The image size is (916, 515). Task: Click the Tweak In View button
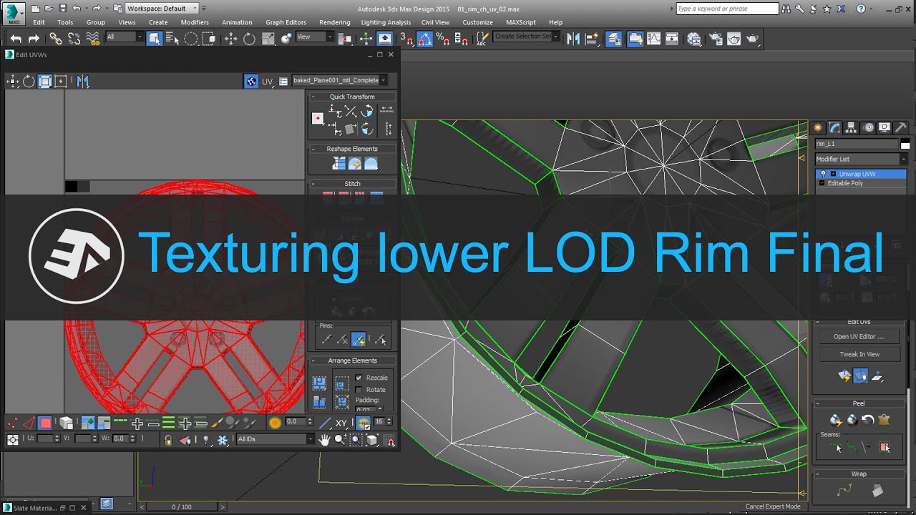859,354
